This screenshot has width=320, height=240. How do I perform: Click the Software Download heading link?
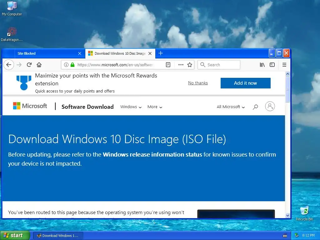[x=87, y=107]
